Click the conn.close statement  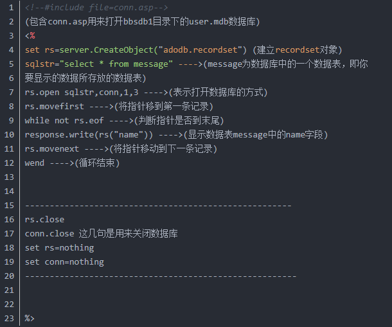(49, 233)
